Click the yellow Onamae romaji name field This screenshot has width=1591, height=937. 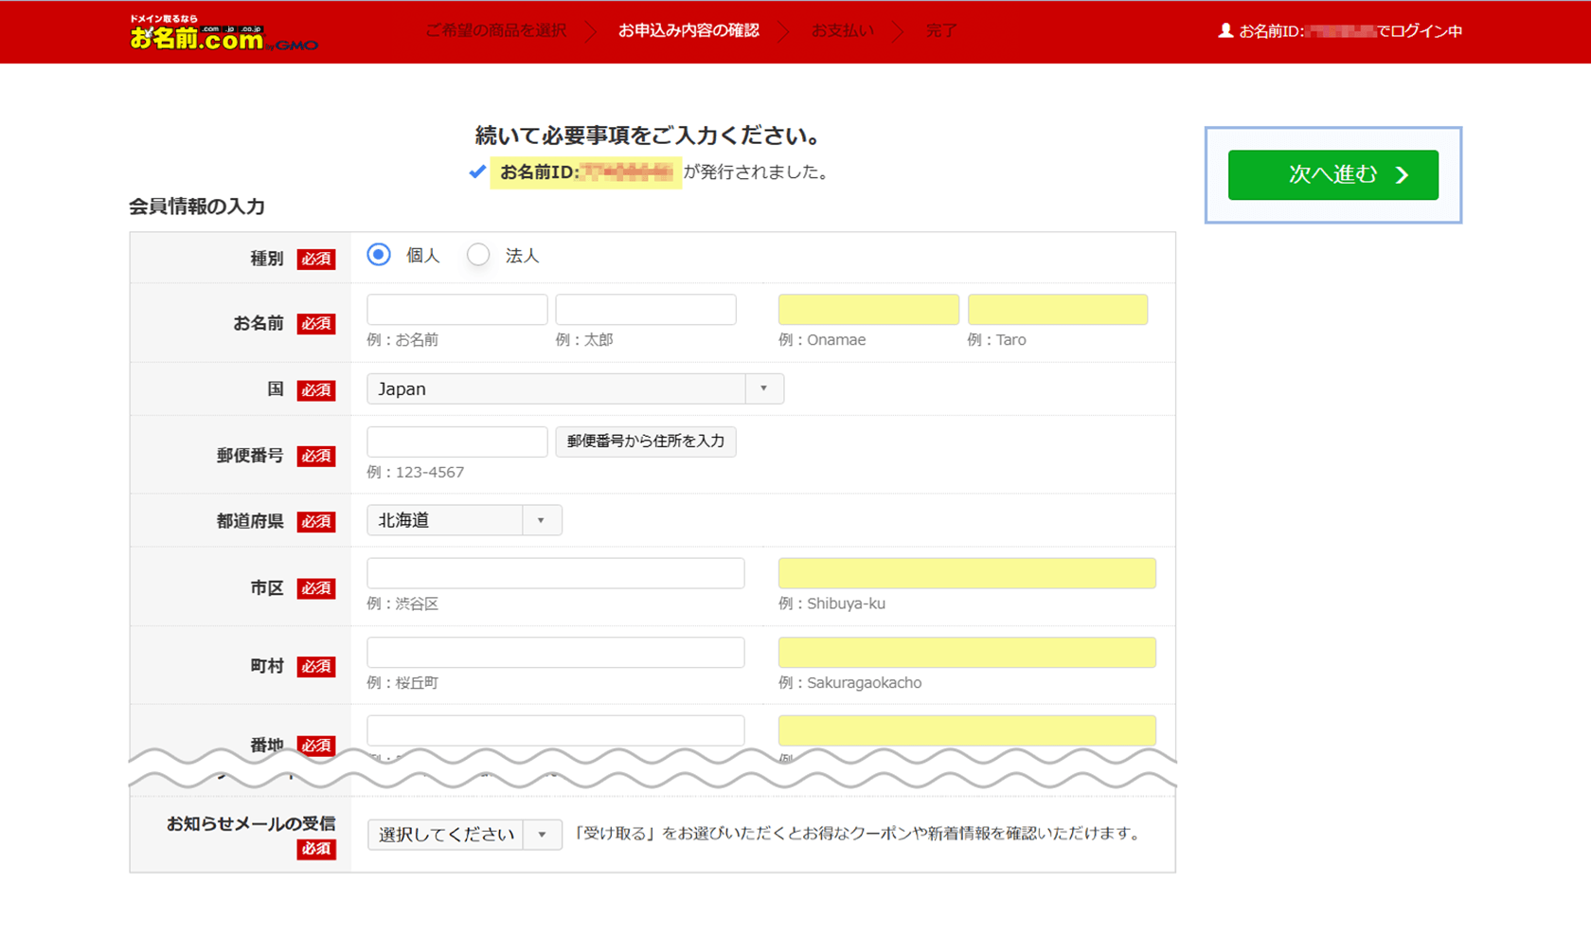(x=867, y=310)
